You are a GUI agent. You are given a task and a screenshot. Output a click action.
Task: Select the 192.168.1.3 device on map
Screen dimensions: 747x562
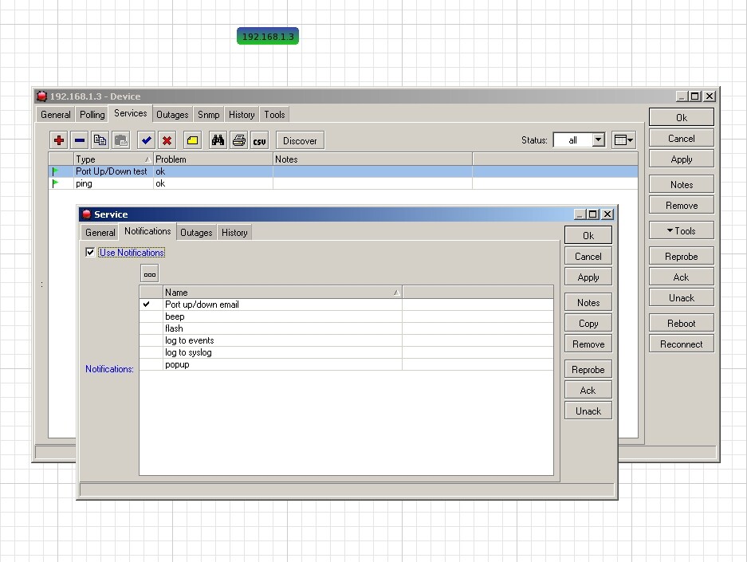[x=268, y=36]
